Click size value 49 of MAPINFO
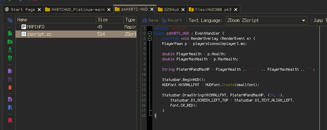The width and height of the screenshot is (327, 130). pyautogui.click(x=100, y=27)
